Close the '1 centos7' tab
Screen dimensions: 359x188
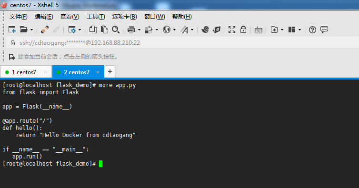click(x=45, y=72)
